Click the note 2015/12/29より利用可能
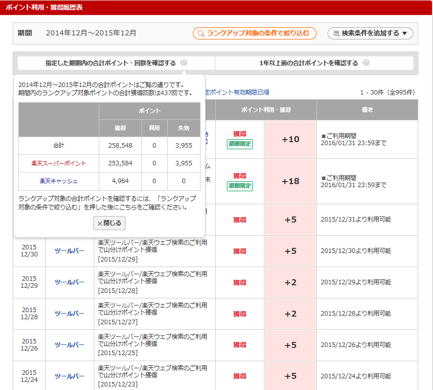The image size is (433, 390). [356, 282]
